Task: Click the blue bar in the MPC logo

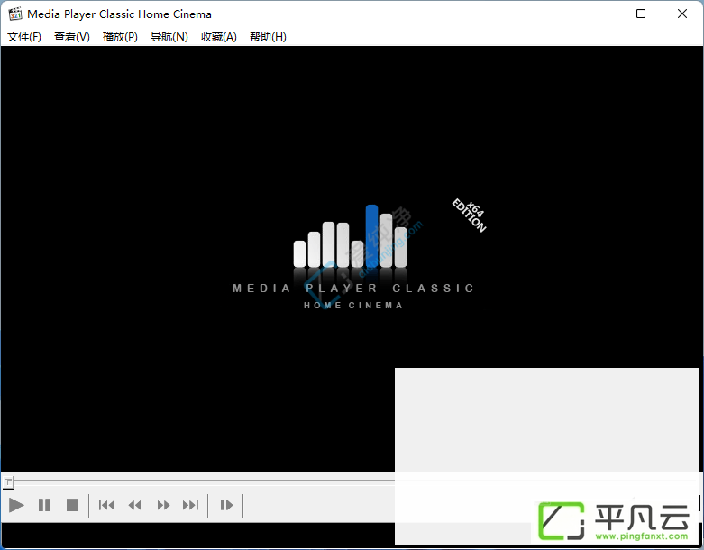Action: (x=371, y=235)
